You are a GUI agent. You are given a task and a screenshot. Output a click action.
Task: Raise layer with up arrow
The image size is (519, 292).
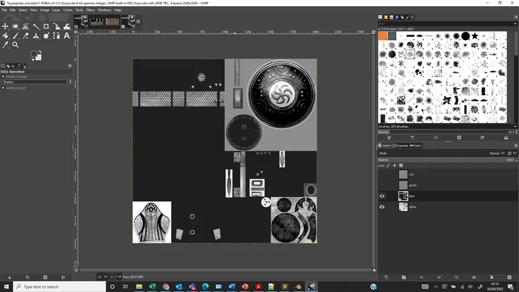click(421, 277)
